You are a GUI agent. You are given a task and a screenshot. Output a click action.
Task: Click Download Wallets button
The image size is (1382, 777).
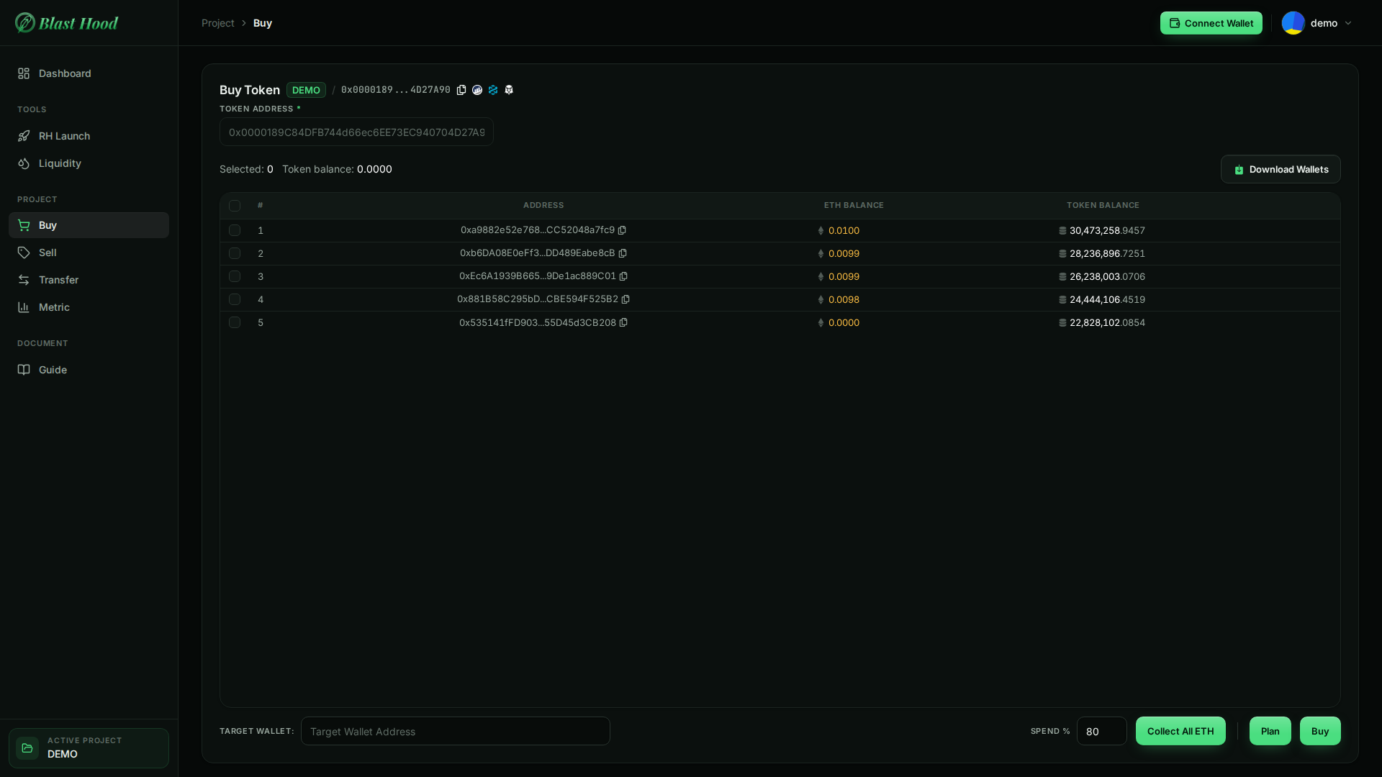(1281, 169)
